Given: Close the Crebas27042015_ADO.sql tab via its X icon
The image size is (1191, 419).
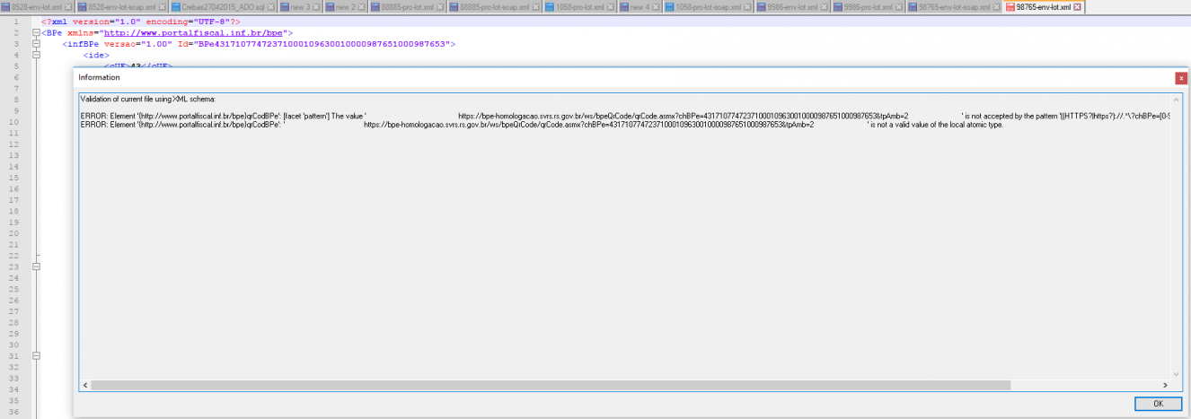Looking at the screenshot, I should click(269, 7).
